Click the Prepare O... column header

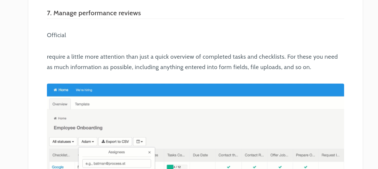click(x=305, y=155)
